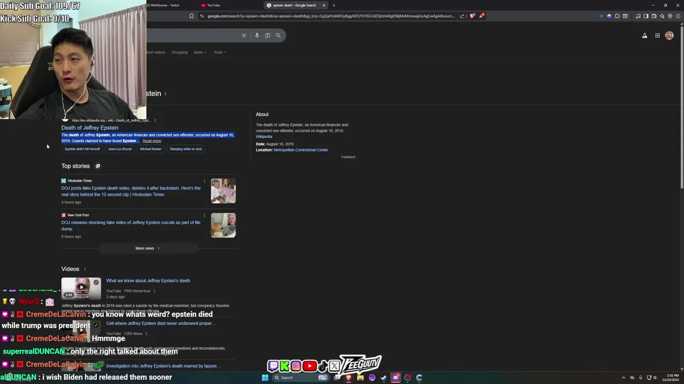Click Feedback under the About panel
The height and width of the screenshot is (384, 684).
348,157
